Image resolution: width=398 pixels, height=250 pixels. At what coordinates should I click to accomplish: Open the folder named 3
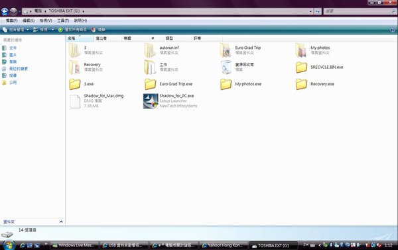[x=86, y=50]
